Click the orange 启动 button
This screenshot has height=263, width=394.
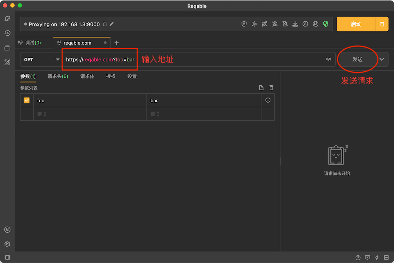[x=356, y=24]
